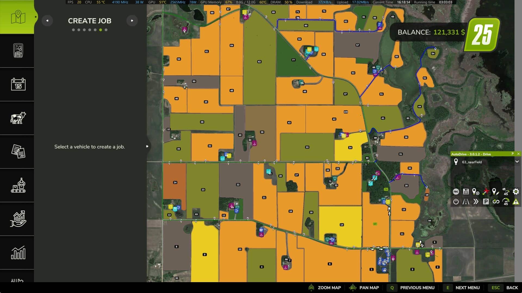This screenshot has height=293, width=522.
Task: Save AutoDrive routes with floppy disk icon
Action: pos(466,192)
